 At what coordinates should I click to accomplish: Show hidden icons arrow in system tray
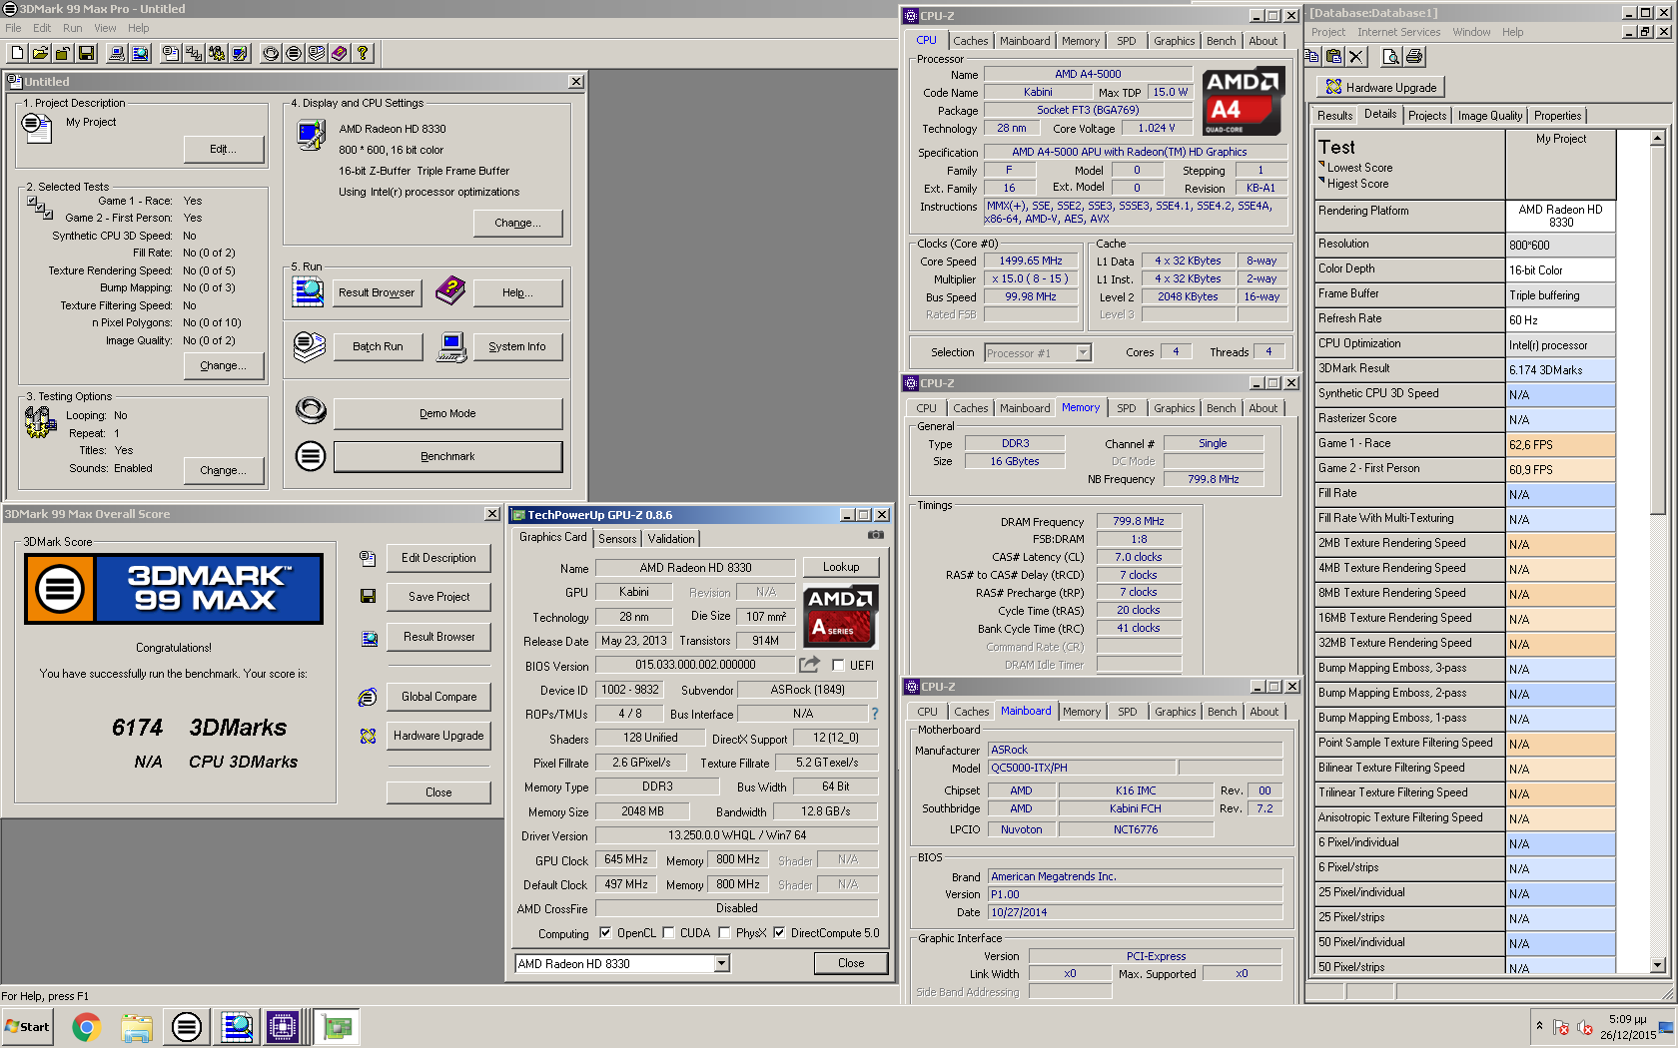[1539, 1025]
